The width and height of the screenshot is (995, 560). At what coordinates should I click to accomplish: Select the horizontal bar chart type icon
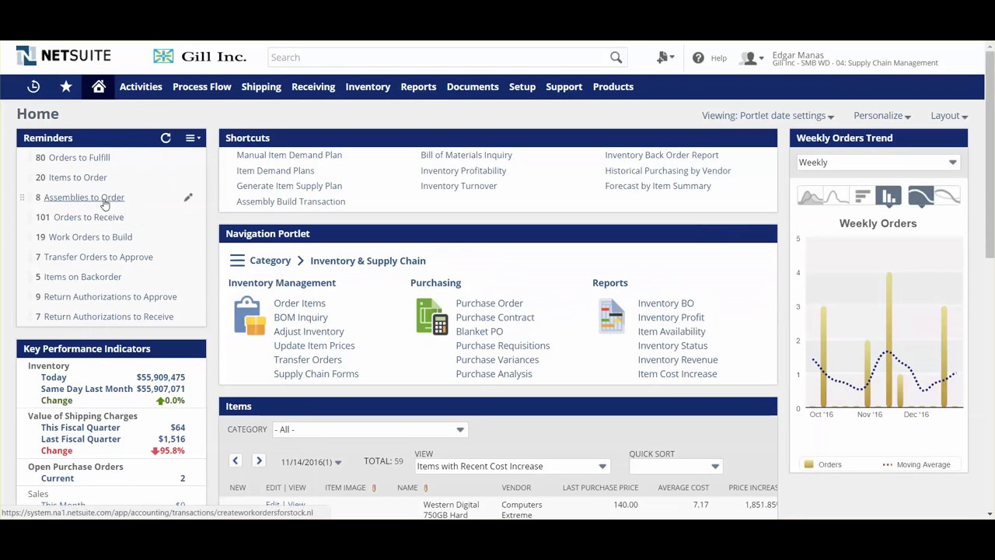tap(862, 196)
